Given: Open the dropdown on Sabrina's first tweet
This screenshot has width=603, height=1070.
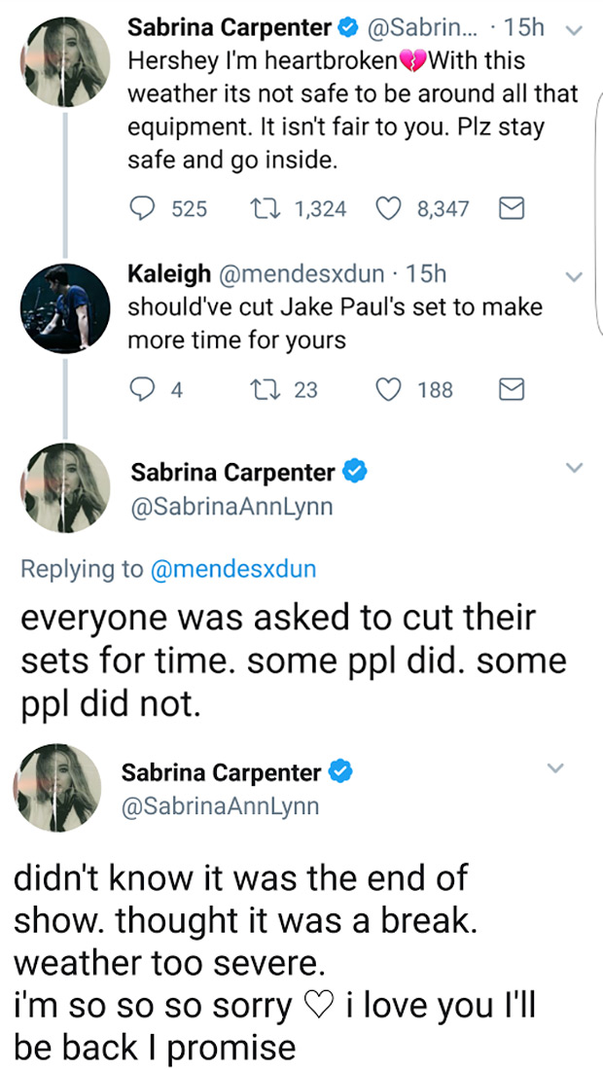Looking at the screenshot, I should coord(574,30).
